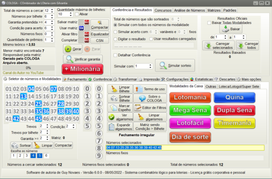Enable Ativar quantidade máxima checkbox

[76, 14]
